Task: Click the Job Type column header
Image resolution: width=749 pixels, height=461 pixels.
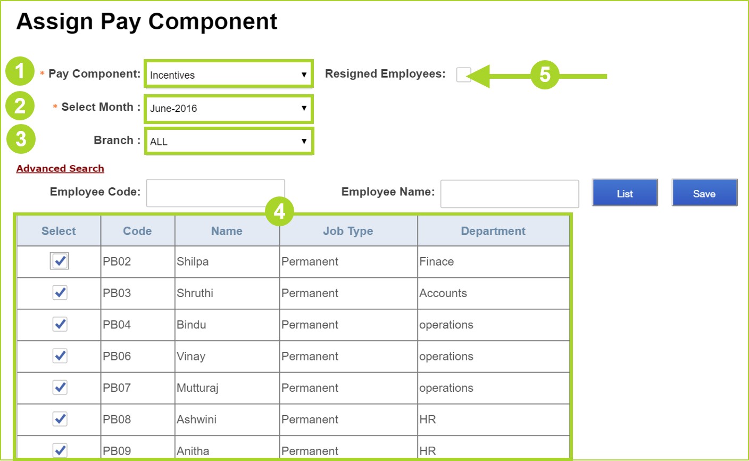Action: point(348,230)
